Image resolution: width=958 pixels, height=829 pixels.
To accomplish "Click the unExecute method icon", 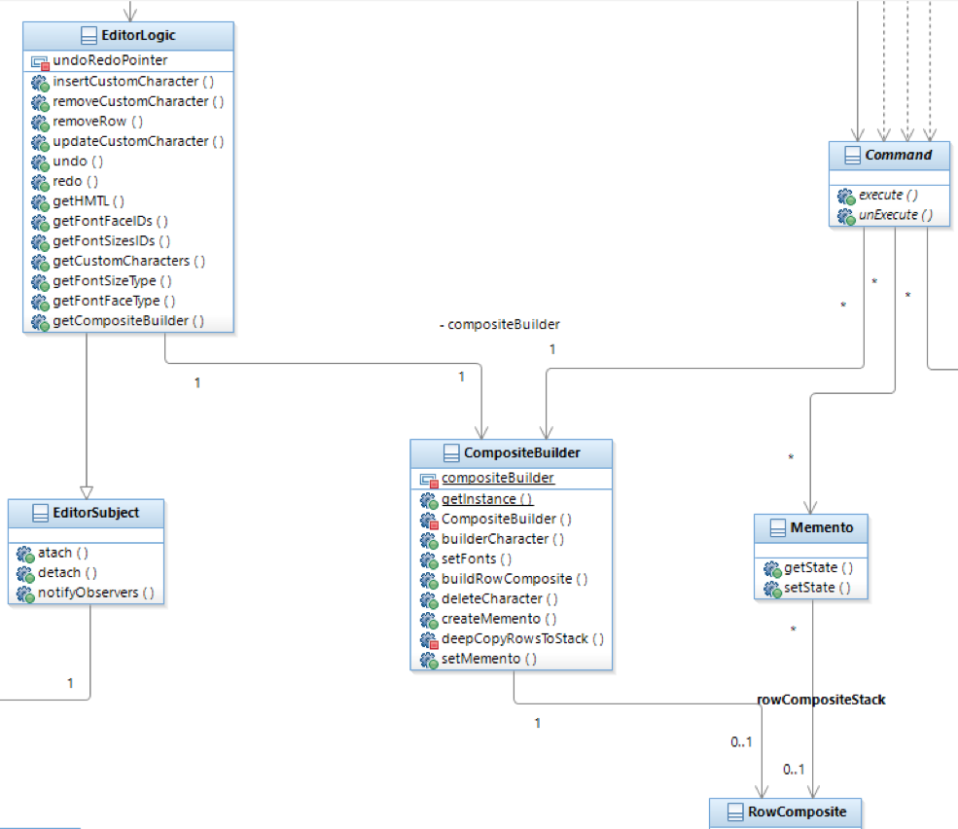I will coord(846,216).
